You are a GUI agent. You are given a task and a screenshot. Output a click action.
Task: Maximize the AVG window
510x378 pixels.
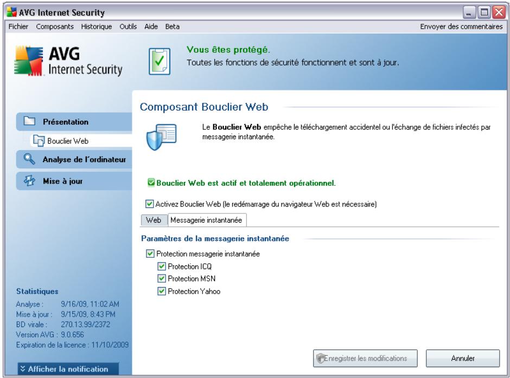(484, 12)
